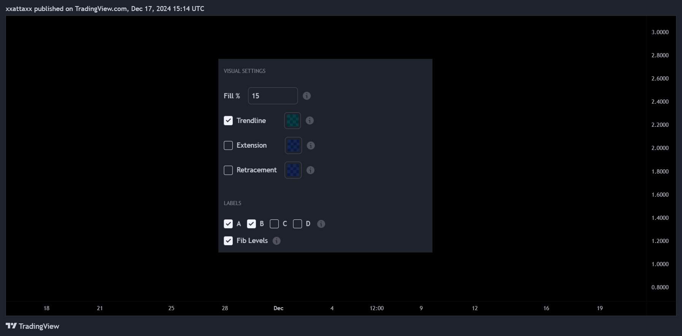Image resolution: width=682 pixels, height=336 pixels.
Task: Click the 2.0000 price axis label
Action: (x=660, y=148)
